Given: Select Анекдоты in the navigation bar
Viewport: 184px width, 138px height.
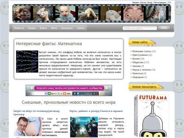Looking at the screenshot, I should tap(67, 28).
